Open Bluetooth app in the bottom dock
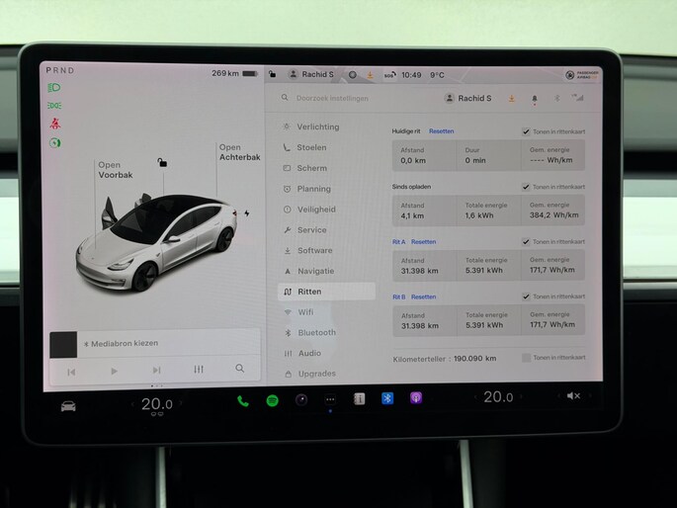Image resolution: width=677 pixels, height=508 pixels. click(387, 398)
